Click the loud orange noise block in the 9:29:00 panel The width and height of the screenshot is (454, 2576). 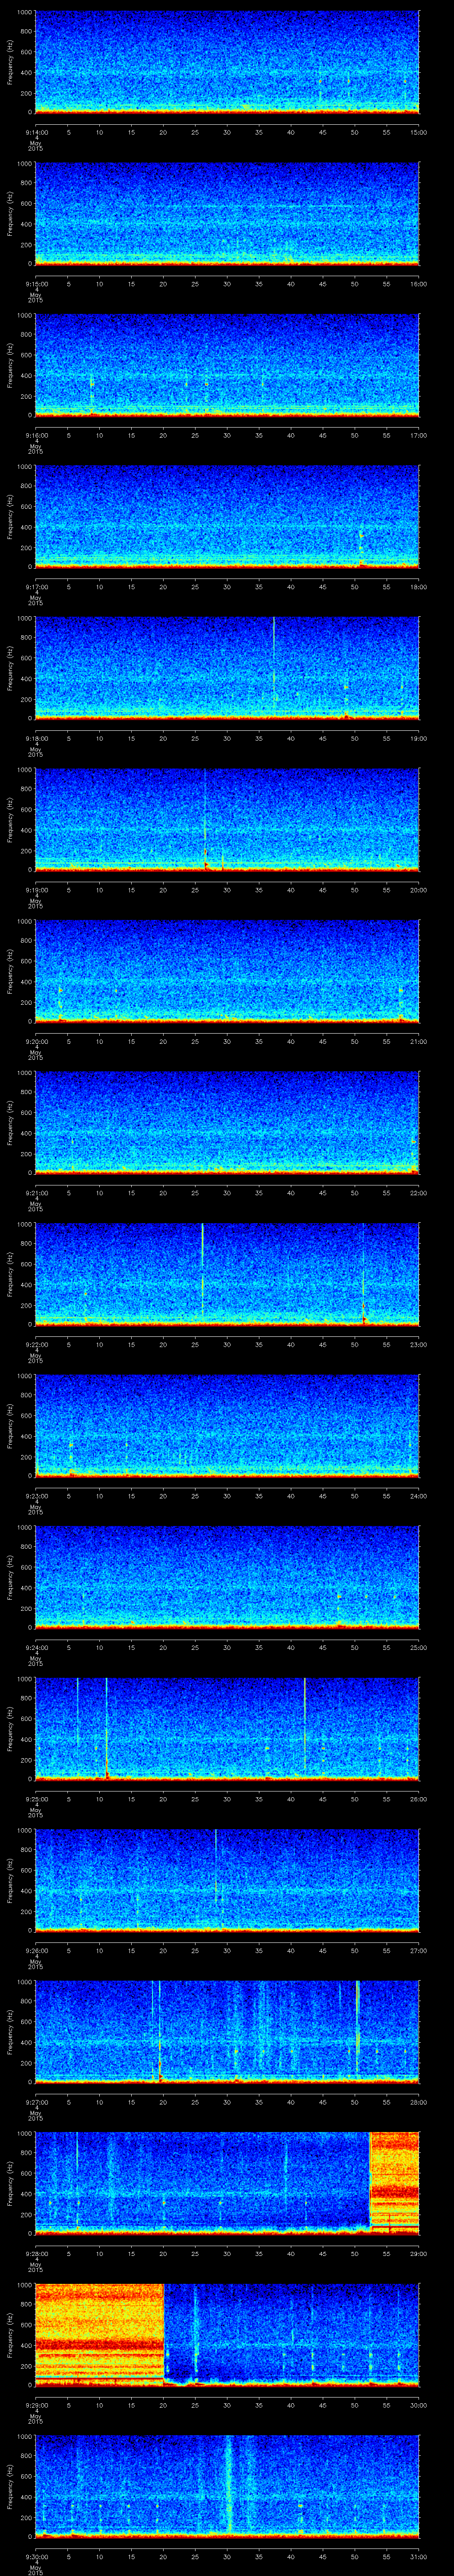click(99, 2334)
